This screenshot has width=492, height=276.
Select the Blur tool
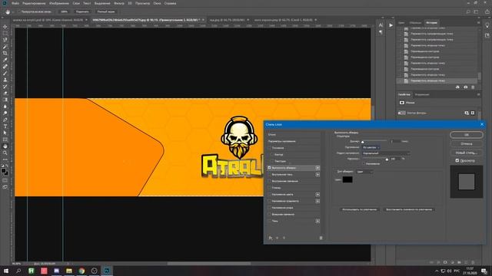(x=5, y=107)
